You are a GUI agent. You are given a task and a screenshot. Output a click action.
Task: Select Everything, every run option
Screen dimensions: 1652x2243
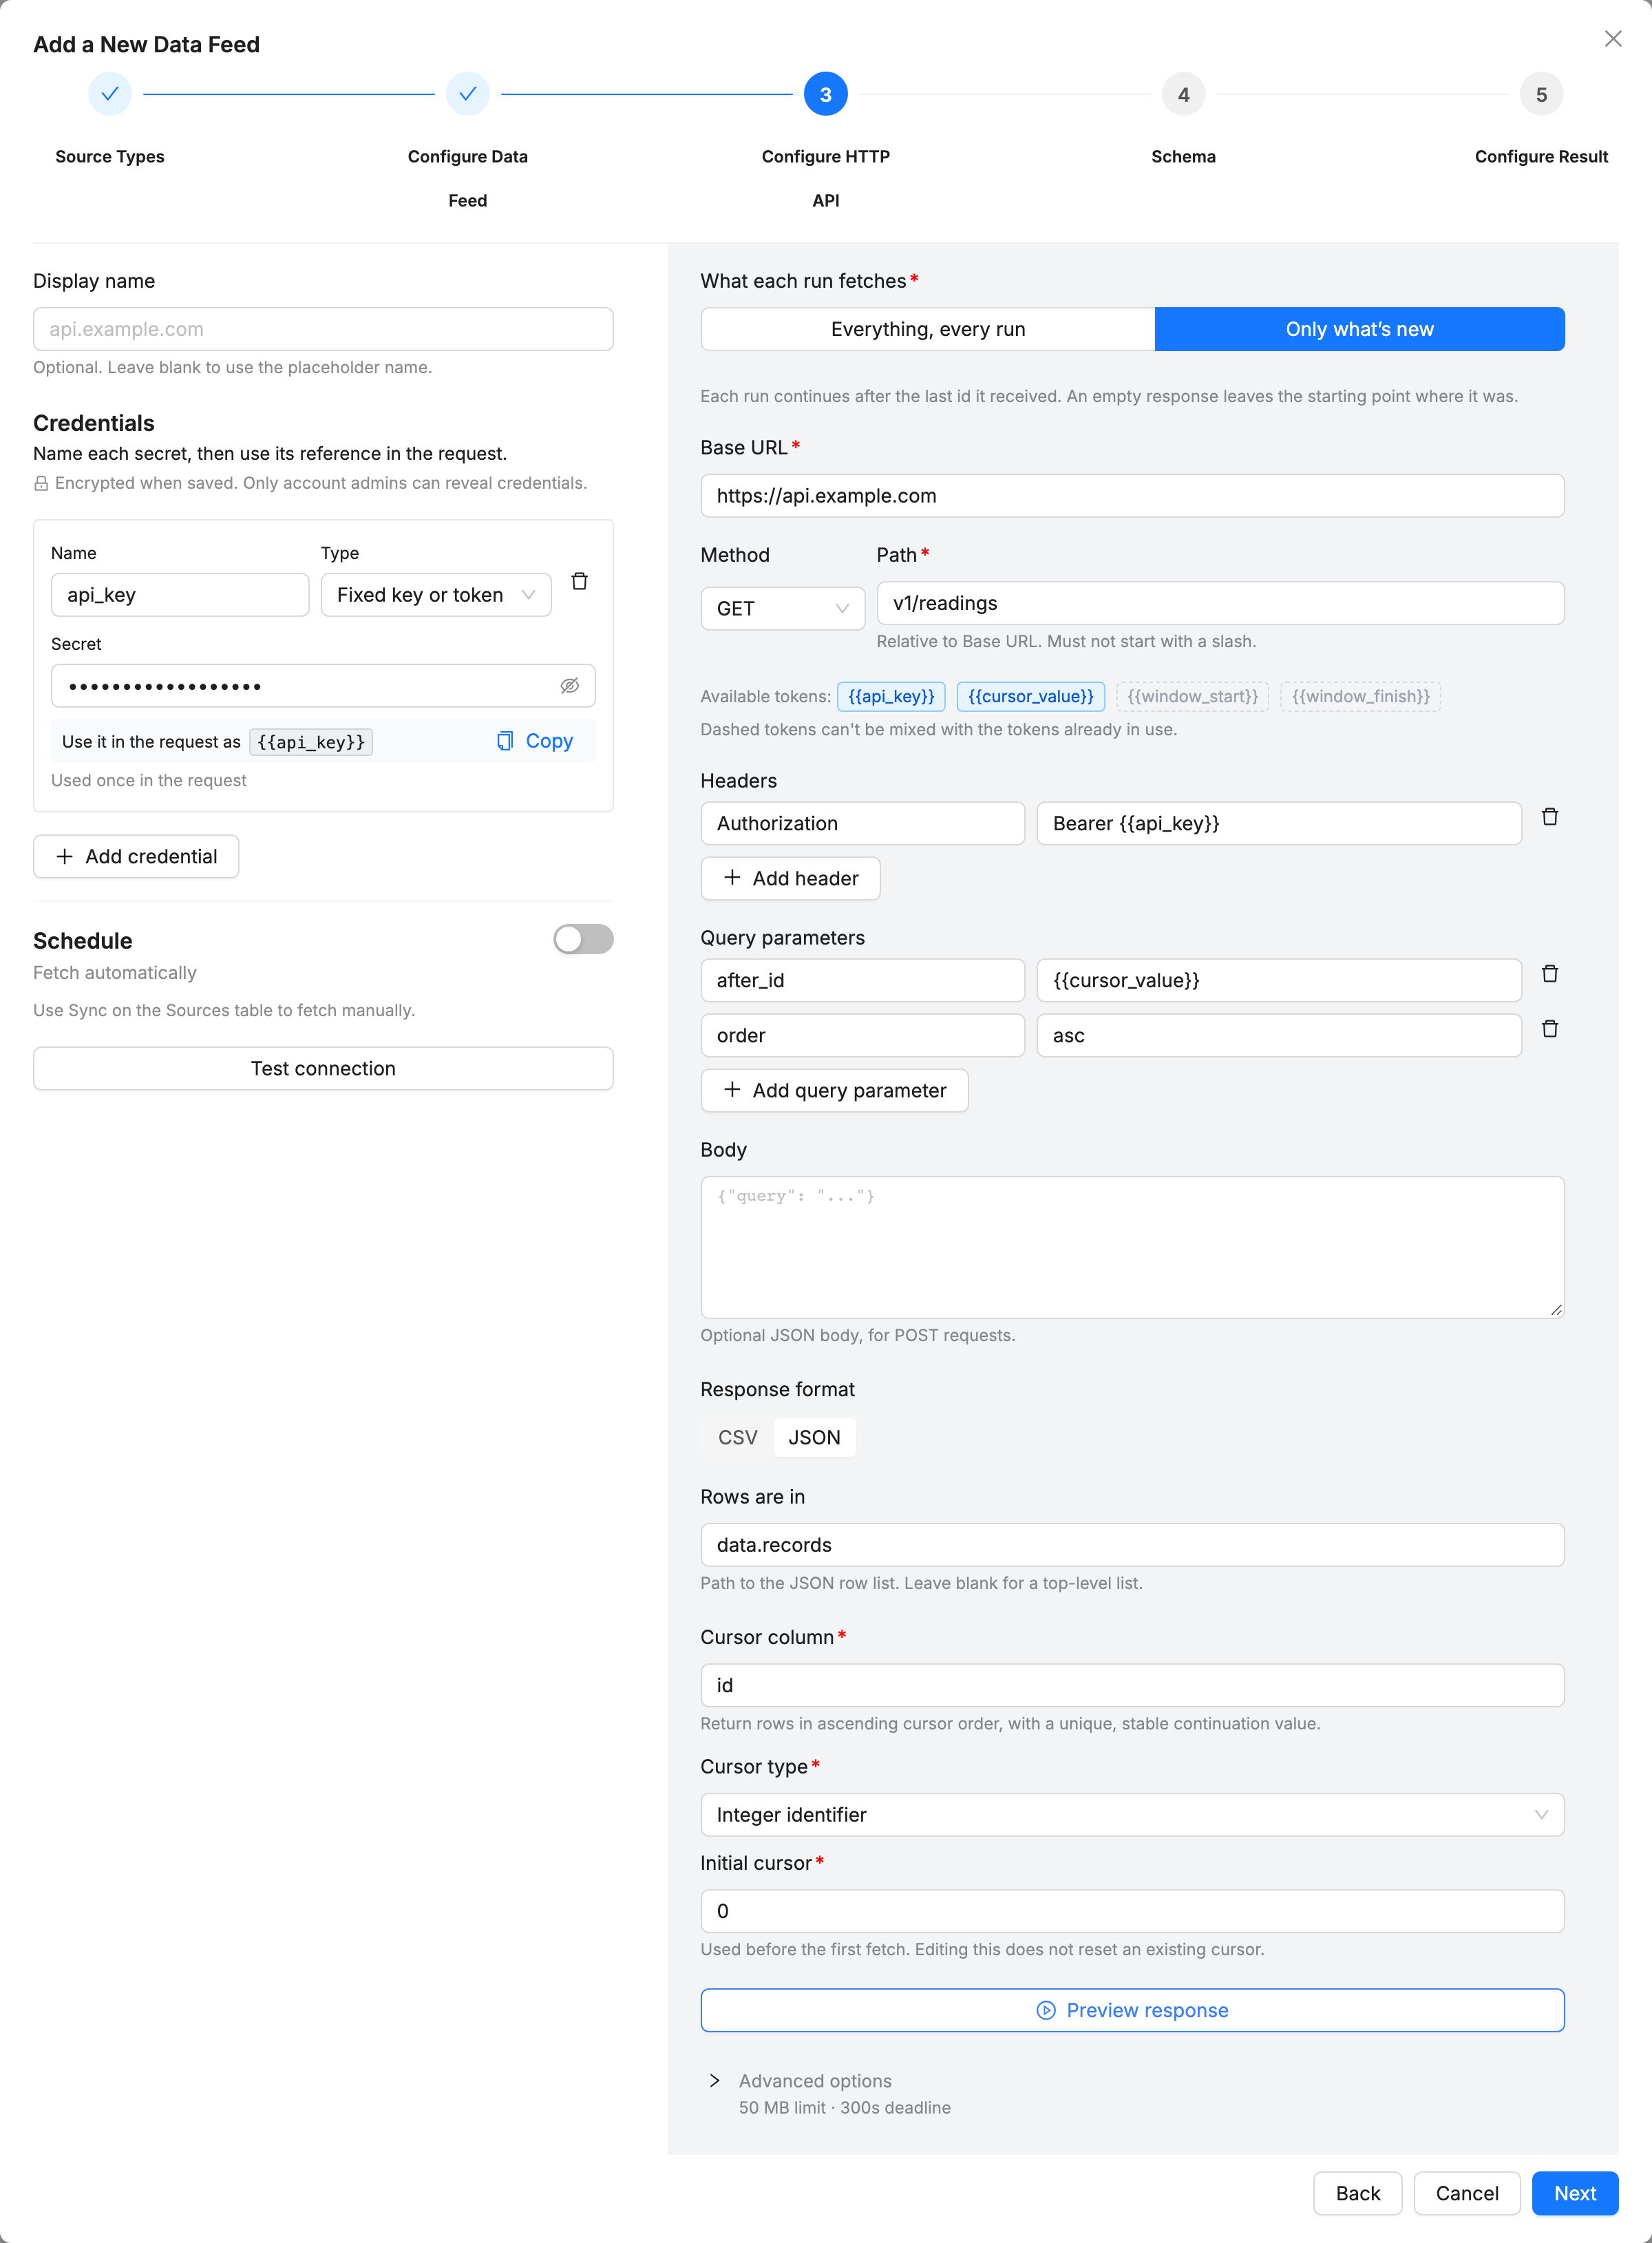(928, 329)
